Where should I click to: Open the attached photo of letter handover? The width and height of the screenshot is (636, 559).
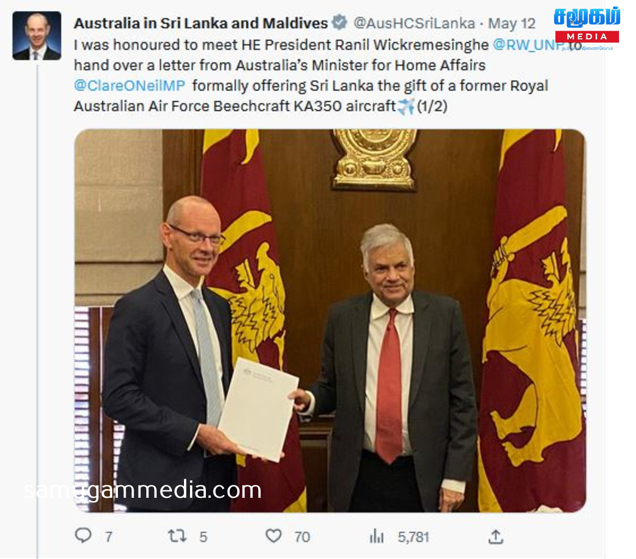click(x=330, y=320)
